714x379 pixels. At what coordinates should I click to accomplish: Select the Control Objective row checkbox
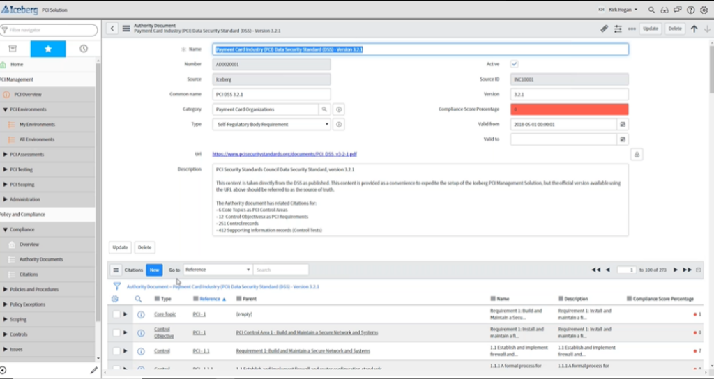pyautogui.click(x=116, y=332)
